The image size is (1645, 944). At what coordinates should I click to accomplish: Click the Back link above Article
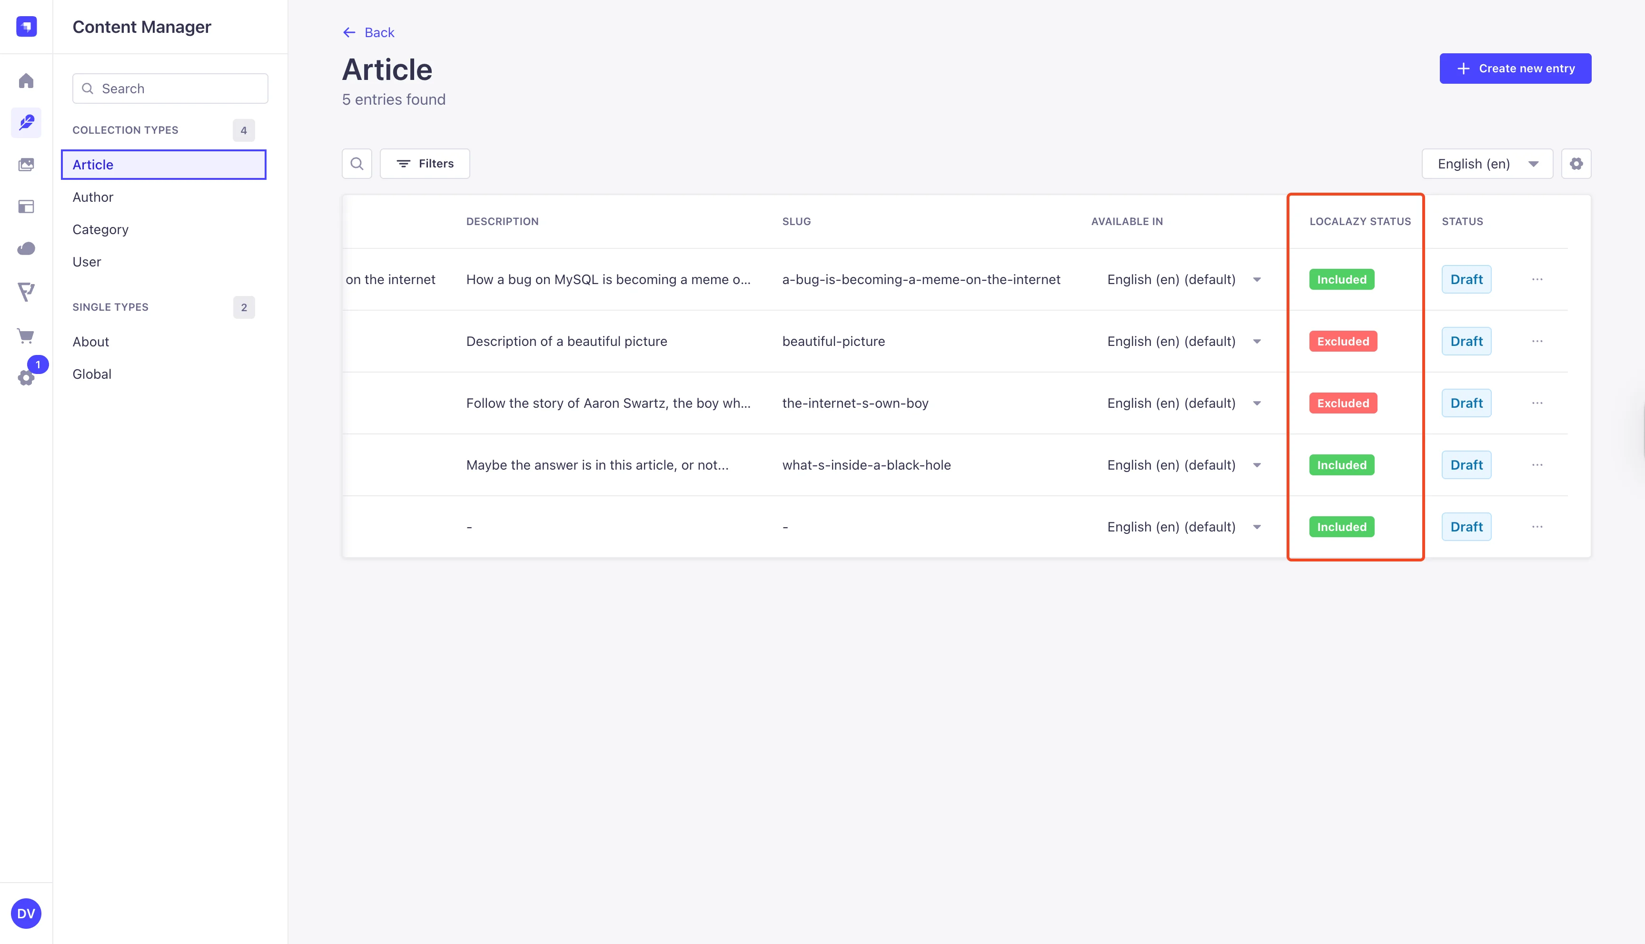click(x=368, y=32)
